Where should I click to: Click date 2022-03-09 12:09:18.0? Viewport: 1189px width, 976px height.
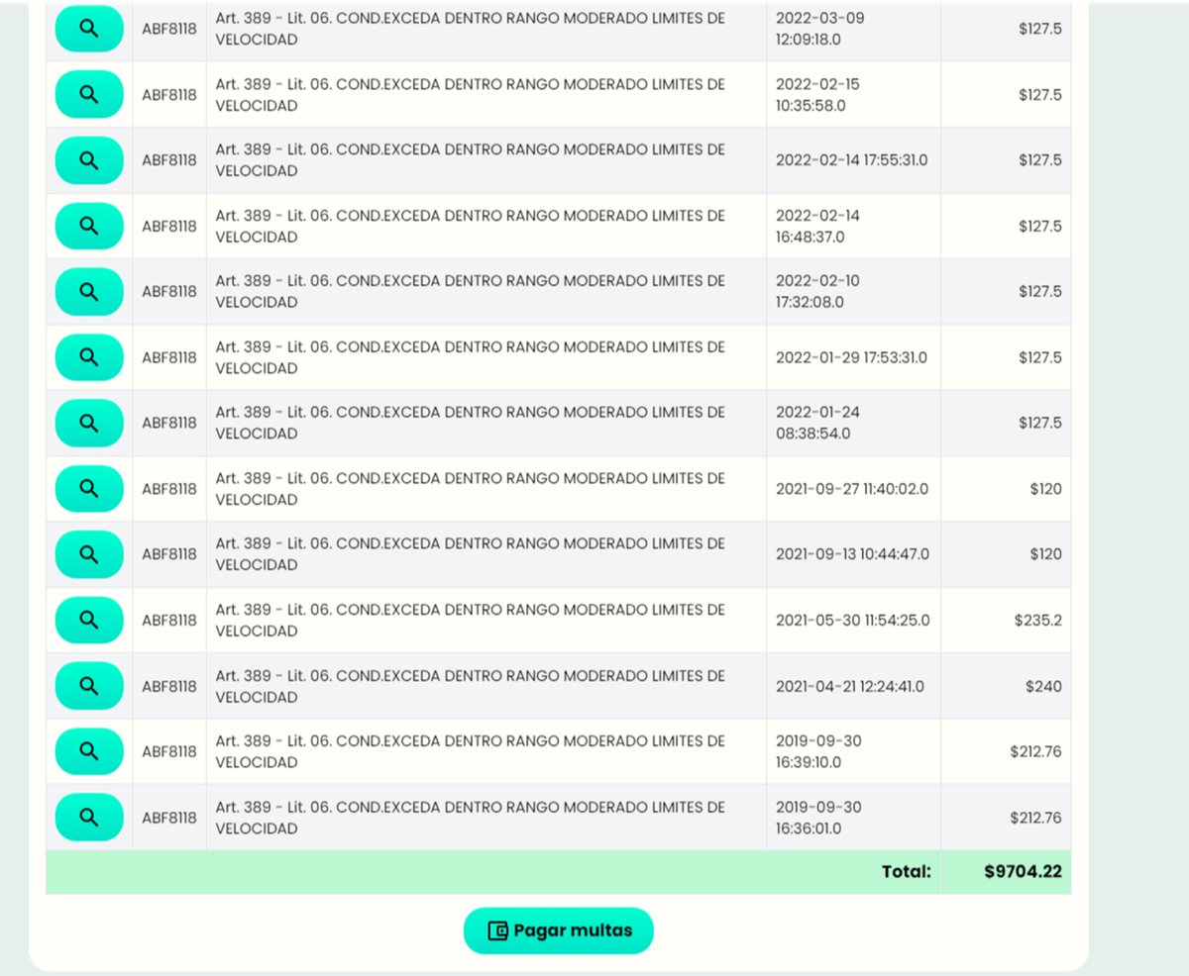click(818, 29)
